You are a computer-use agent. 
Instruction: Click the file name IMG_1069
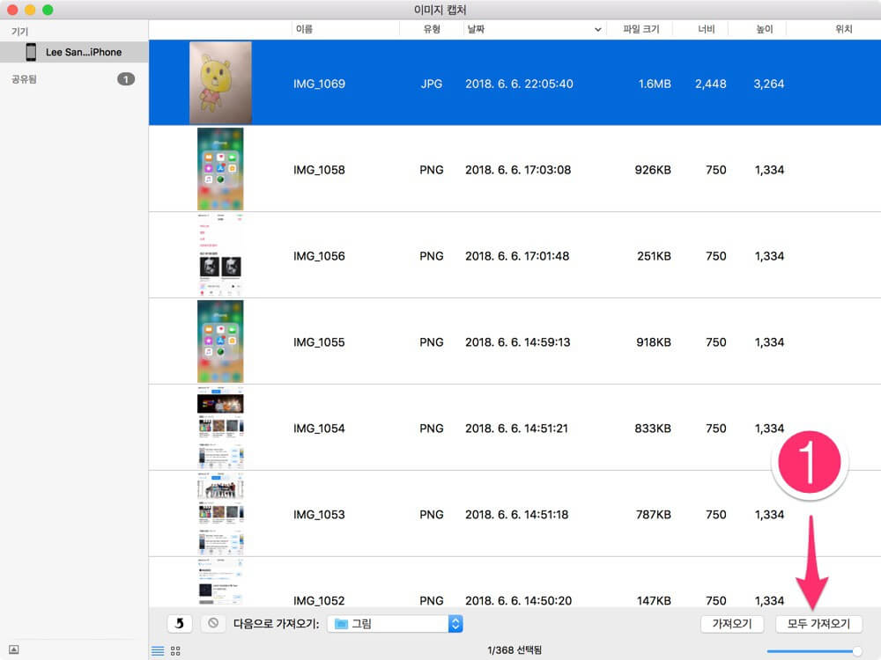pyautogui.click(x=319, y=84)
